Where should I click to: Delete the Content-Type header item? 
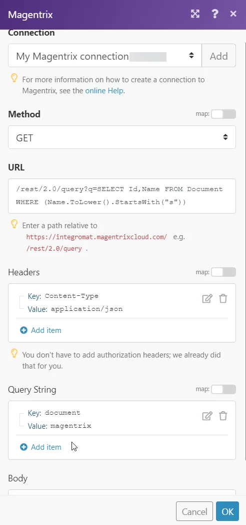point(223,299)
